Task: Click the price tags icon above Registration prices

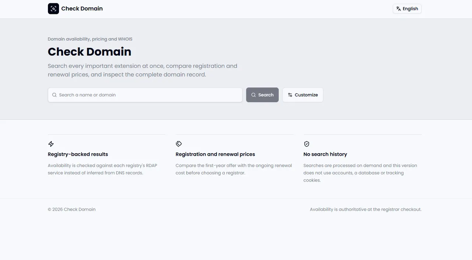Action: pyautogui.click(x=179, y=144)
